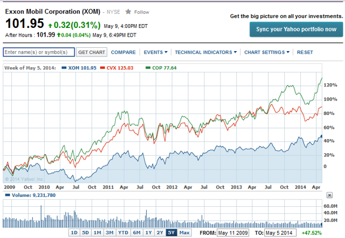Select the Max time range

coord(184,233)
